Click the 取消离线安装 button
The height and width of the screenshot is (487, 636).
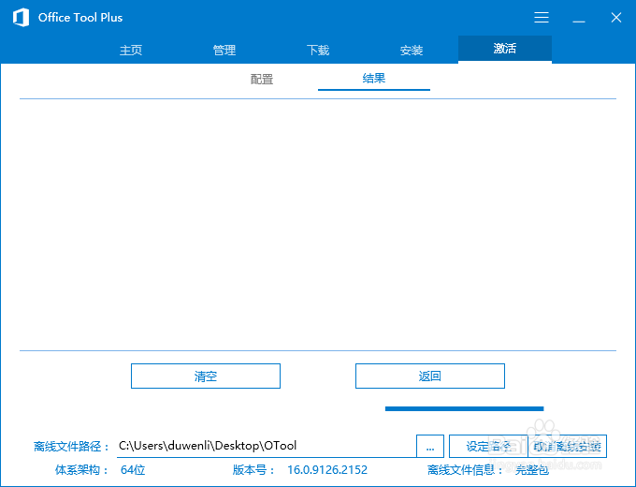point(567,447)
